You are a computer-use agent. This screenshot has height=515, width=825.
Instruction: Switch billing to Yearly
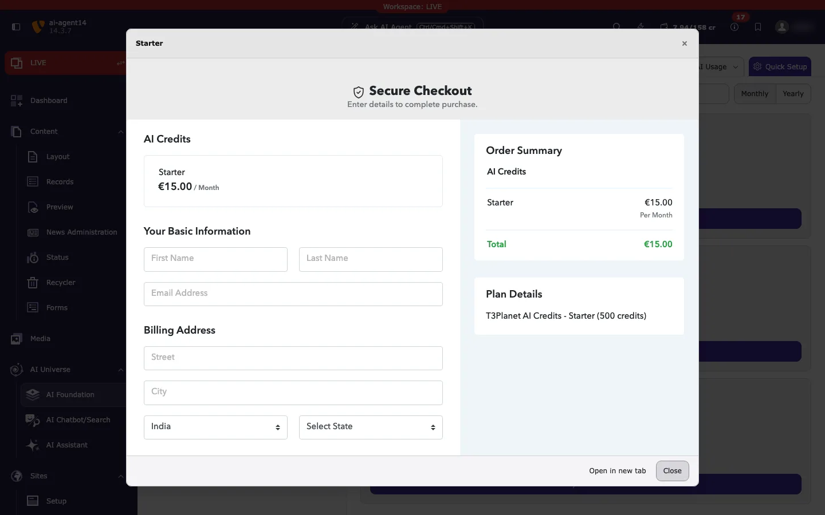click(x=793, y=94)
